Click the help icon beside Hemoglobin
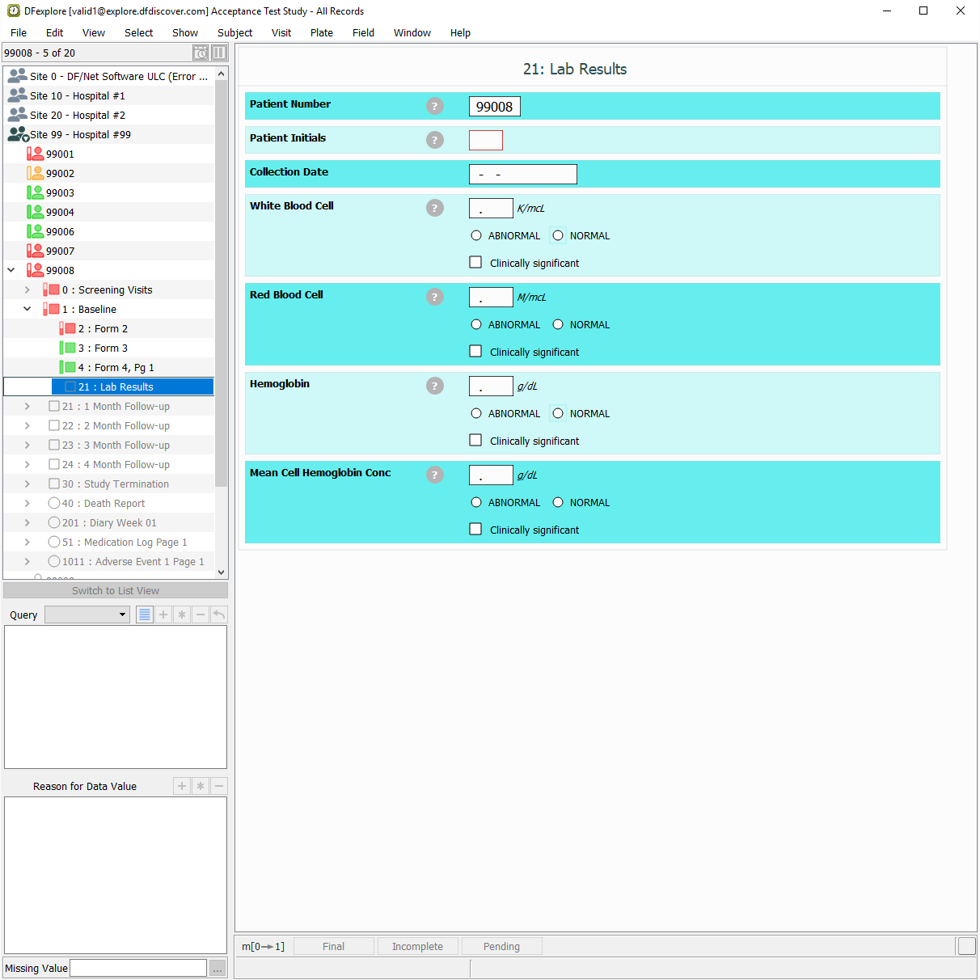Image resolution: width=980 pixels, height=980 pixels. pos(435,386)
